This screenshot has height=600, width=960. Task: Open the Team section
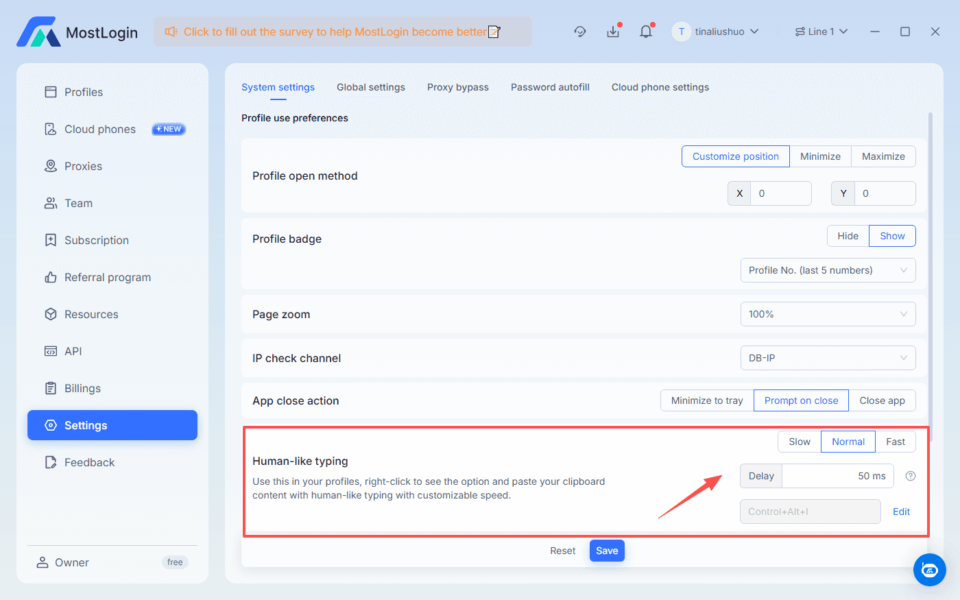point(77,202)
